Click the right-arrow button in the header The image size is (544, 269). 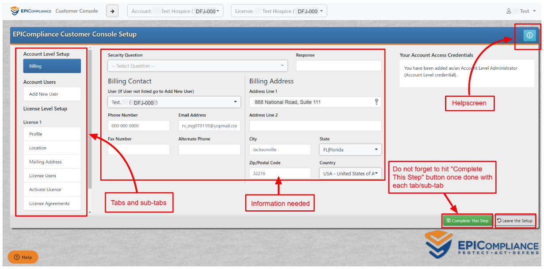pos(112,11)
